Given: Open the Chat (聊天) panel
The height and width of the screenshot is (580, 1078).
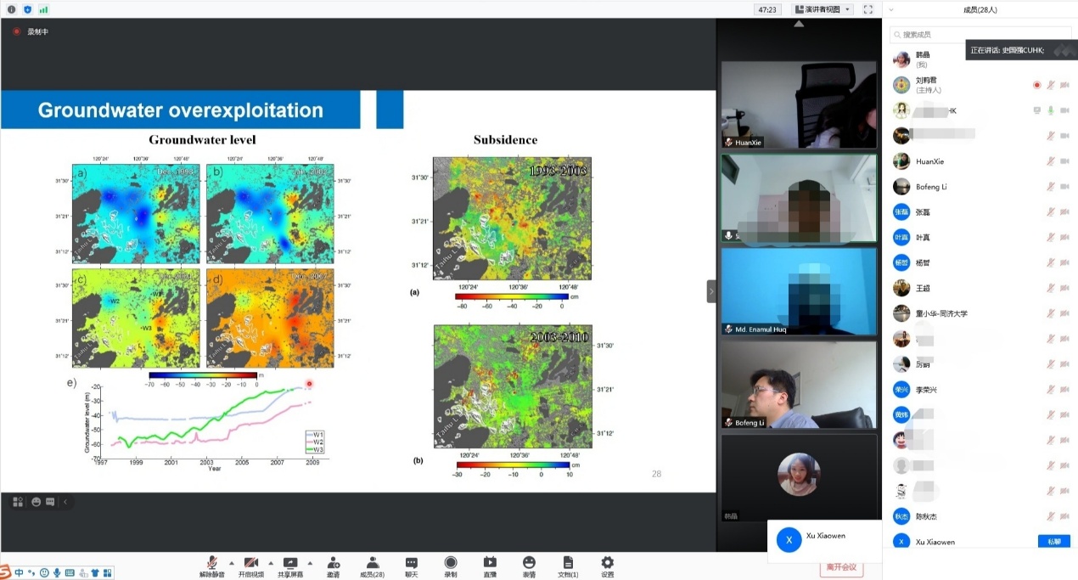Looking at the screenshot, I should point(411,564).
